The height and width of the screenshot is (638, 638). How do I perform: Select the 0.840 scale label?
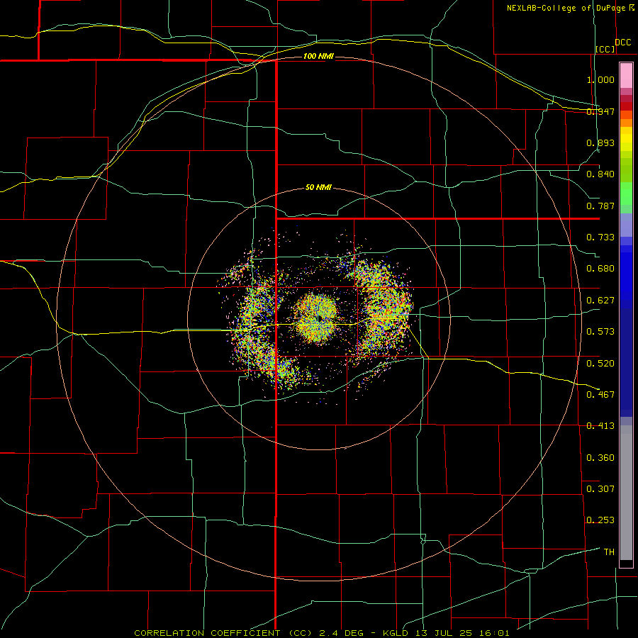(600, 174)
